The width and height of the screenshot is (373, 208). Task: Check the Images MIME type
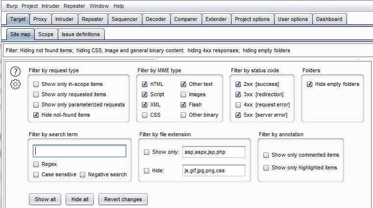(x=183, y=94)
